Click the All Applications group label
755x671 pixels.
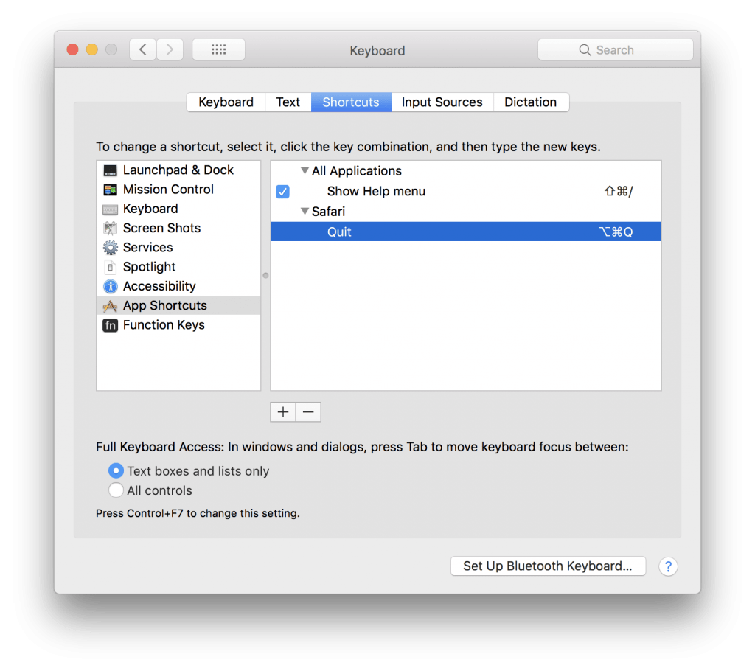coord(356,171)
